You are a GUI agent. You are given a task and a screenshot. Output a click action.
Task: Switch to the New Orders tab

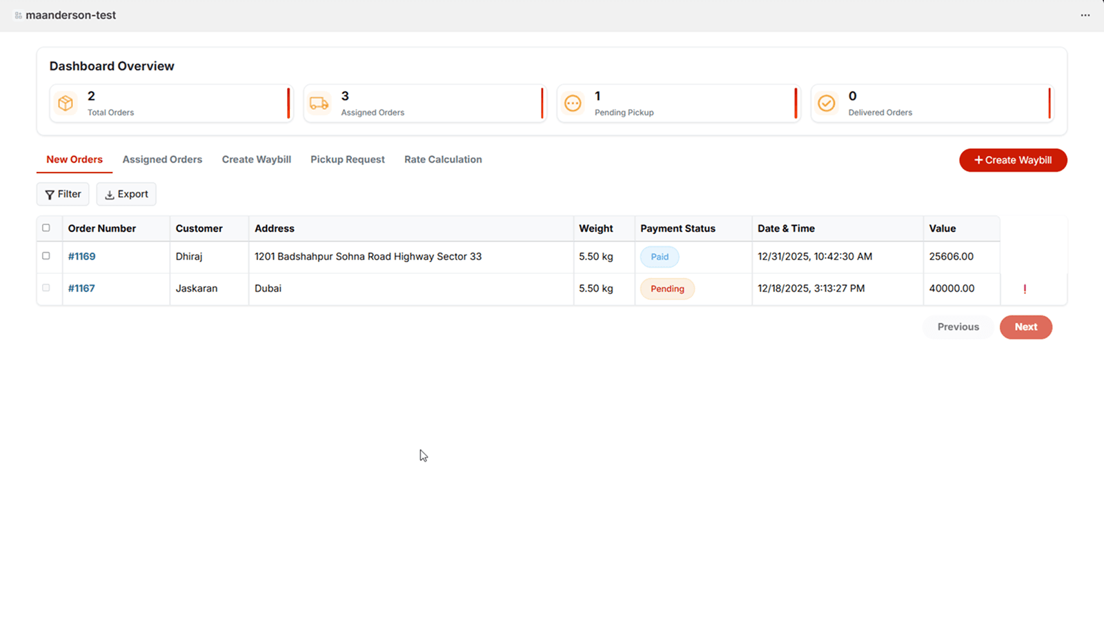pos(75,159)
